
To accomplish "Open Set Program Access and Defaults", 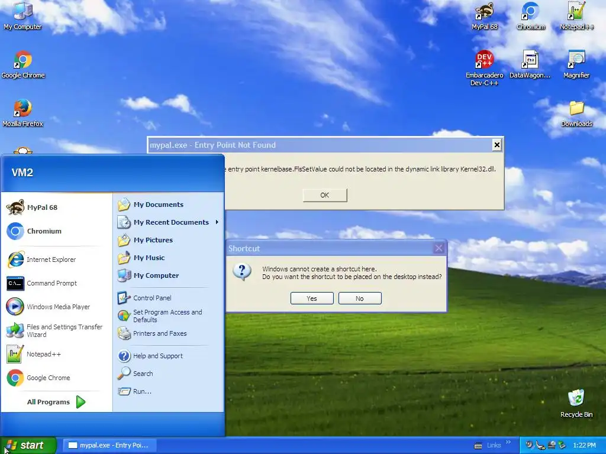I will (169, 316).
